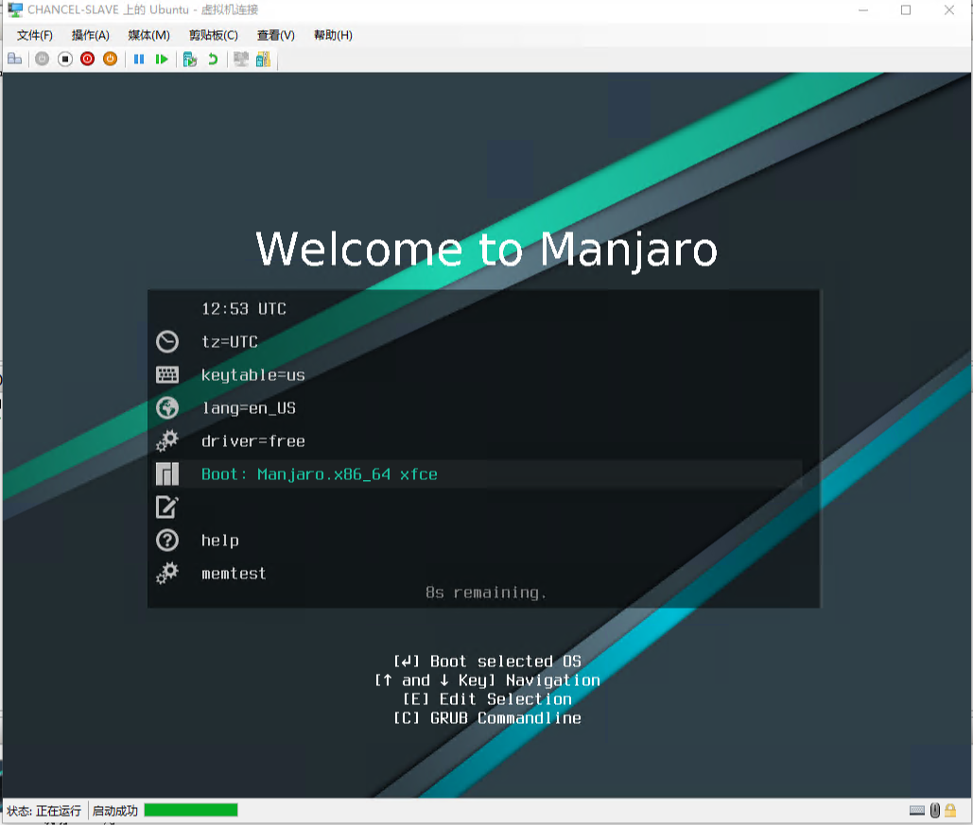Expand the 查看(V) menu
Viewport: 973px width, 825px height.
click(275, 35)
